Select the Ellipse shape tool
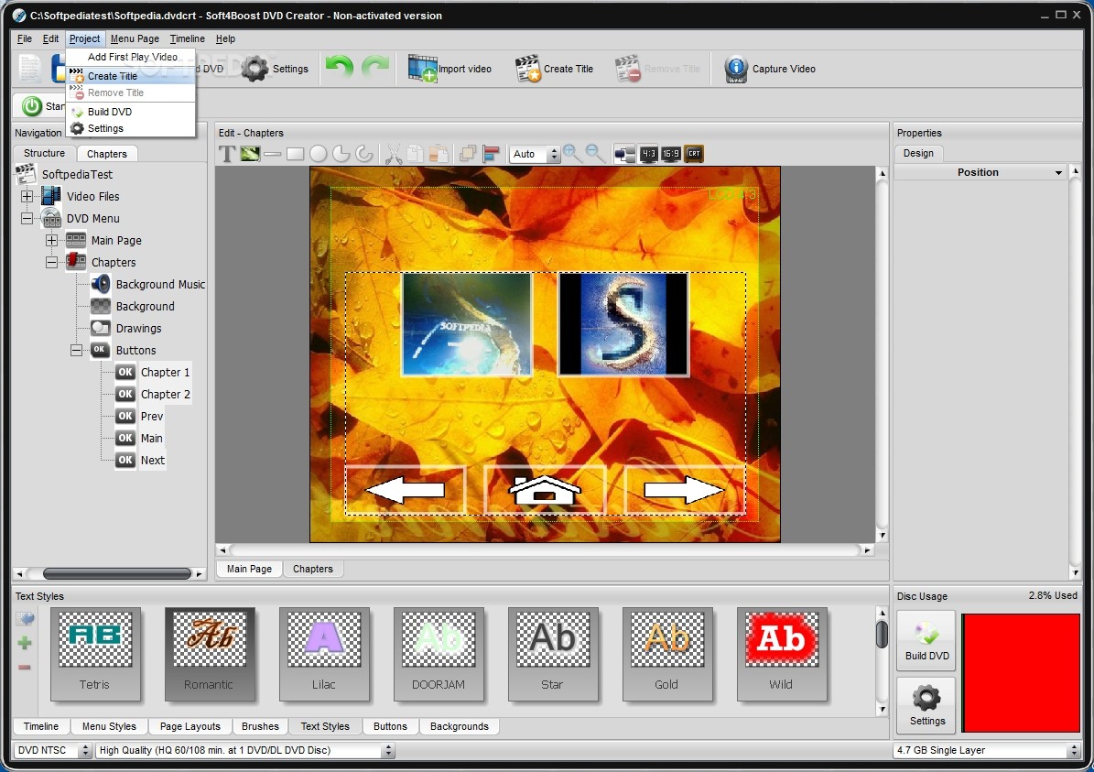This screenshot has width=1094, height=772. [319, 154]
